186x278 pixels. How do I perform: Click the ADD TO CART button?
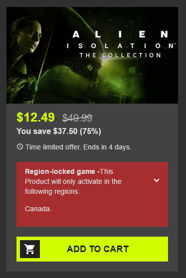coord(92,249)
